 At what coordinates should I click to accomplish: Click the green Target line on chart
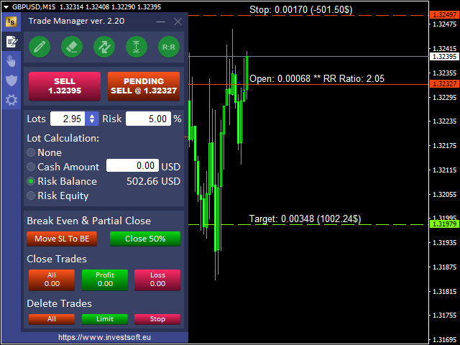click(323, 225)
